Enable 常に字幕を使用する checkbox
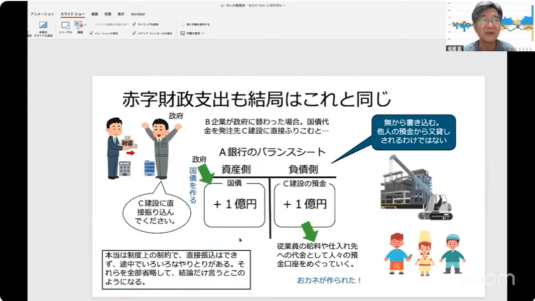Viewport: 535px width, 301px height. point(183,24)
